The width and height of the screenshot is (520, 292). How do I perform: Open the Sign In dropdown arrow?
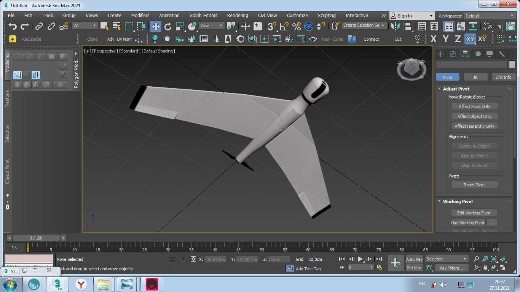tap(431, 16)
